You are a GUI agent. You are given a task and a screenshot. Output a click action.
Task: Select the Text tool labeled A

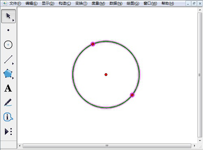[x=8, y=88]
